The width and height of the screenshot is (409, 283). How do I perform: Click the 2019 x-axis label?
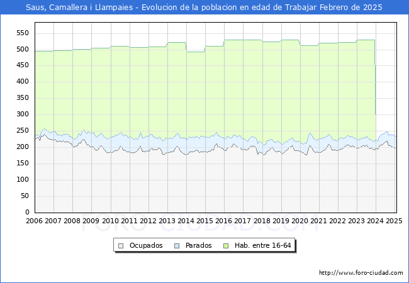click(281, 221)
